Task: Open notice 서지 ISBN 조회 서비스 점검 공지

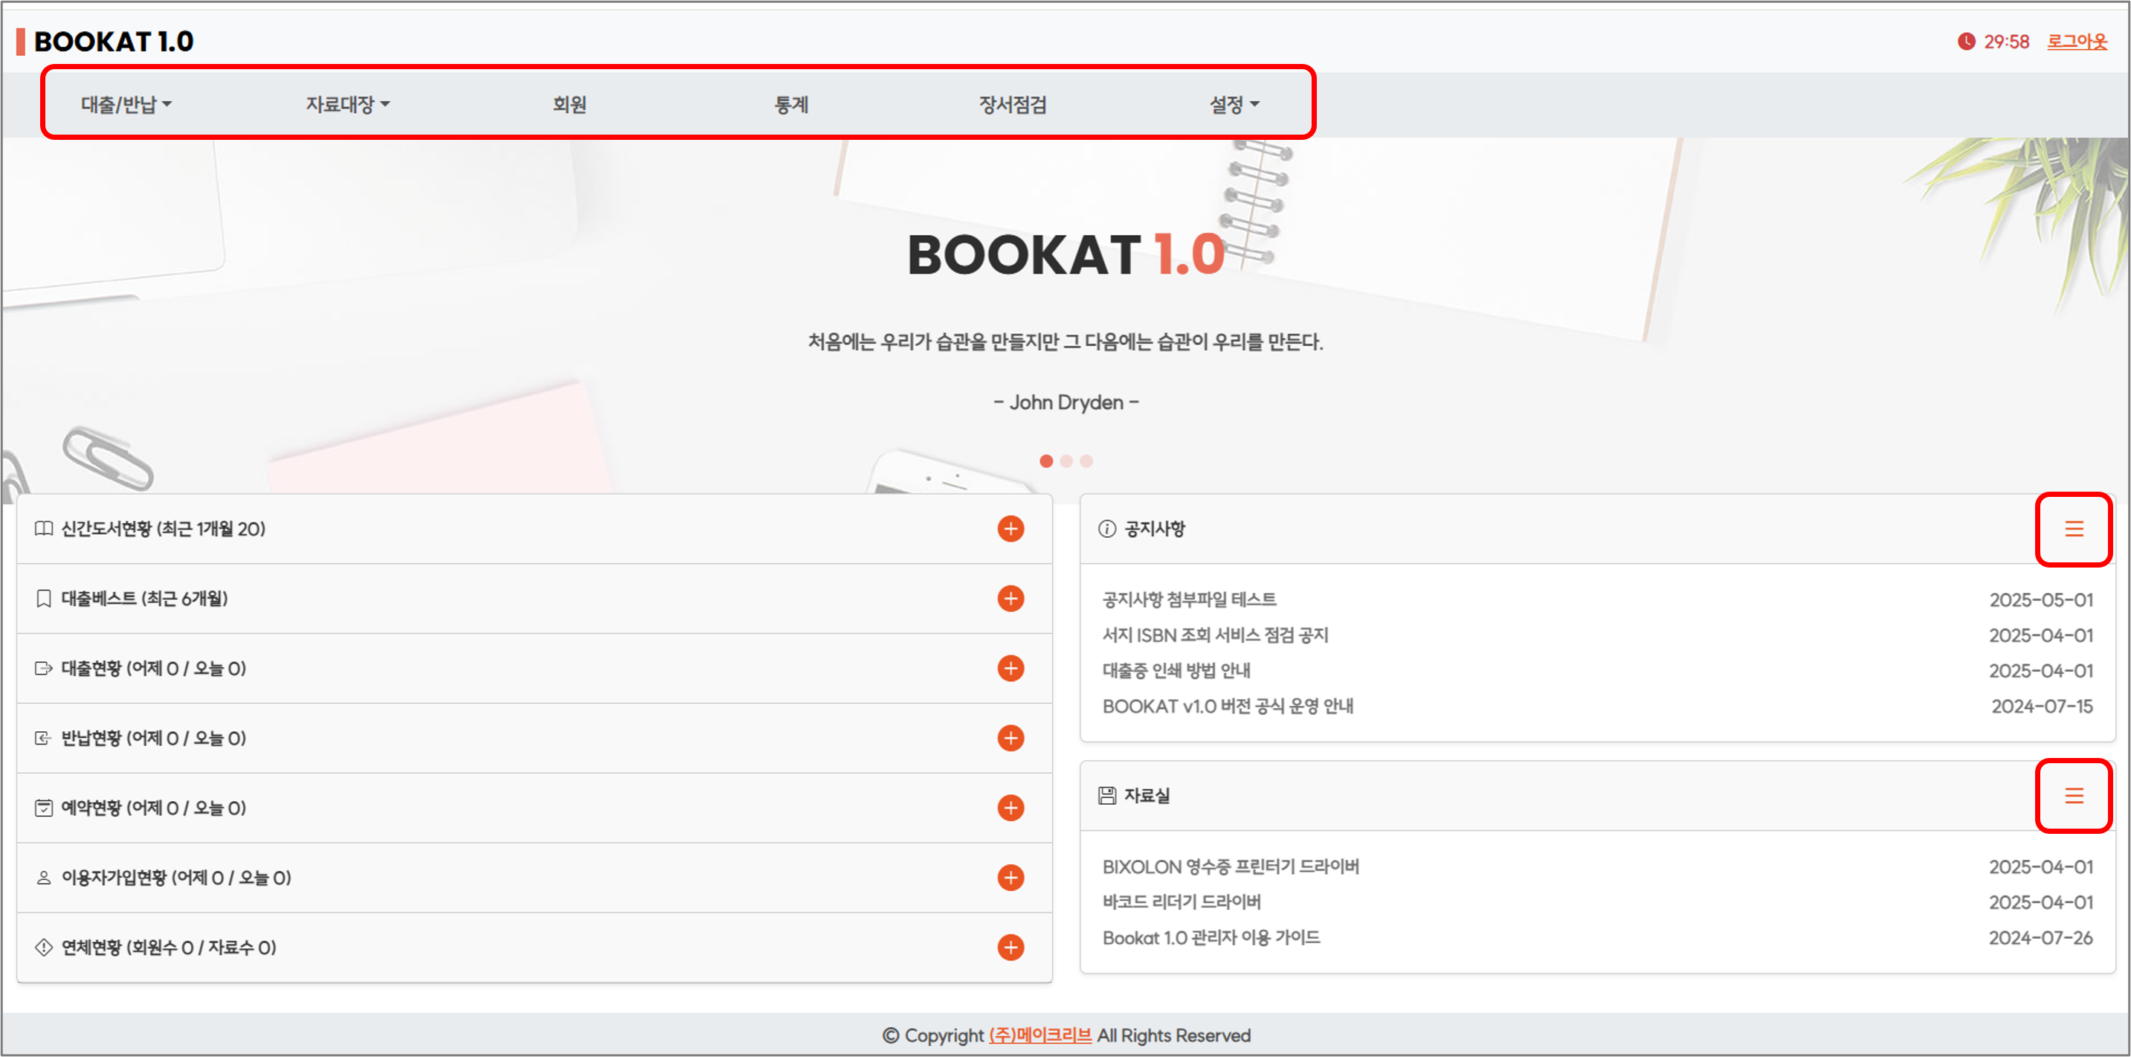Action: 1214,634
